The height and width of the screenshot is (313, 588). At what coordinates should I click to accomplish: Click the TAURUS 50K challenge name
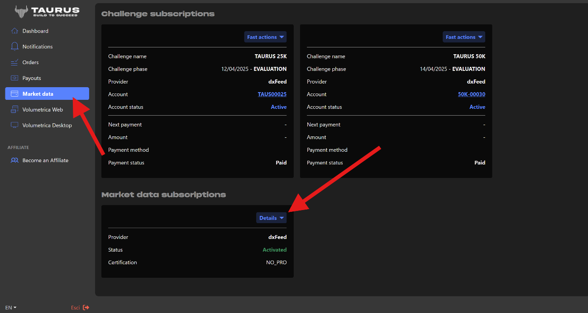pyautogui.click(x=469, y=56)
